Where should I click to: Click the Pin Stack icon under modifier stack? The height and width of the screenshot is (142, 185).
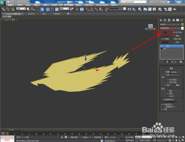tap(162, 62)
